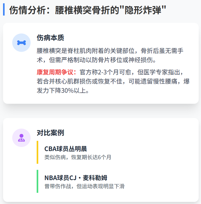Click the paragraph starting 腰椎横突是脊柱肌肉
The image size is (201, 204).
coord(110,55)
